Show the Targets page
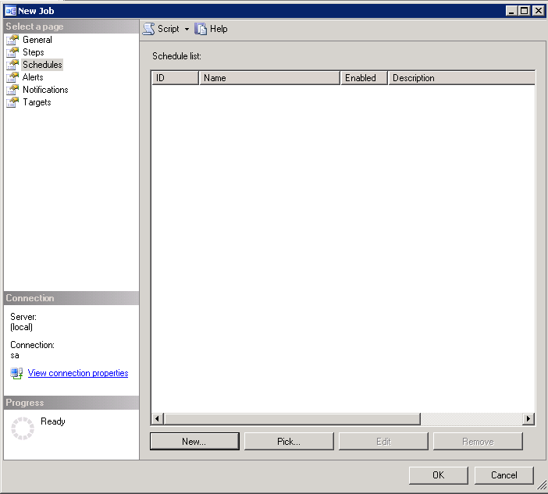 [37, 102]
